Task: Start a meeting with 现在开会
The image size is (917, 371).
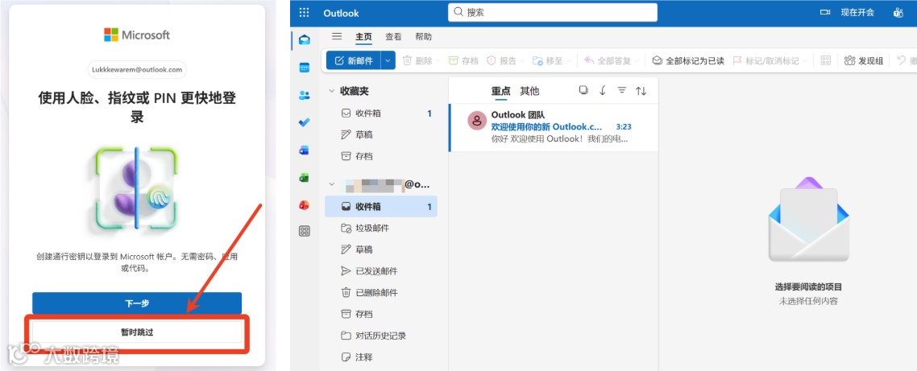Action: [x=848, y=13]
